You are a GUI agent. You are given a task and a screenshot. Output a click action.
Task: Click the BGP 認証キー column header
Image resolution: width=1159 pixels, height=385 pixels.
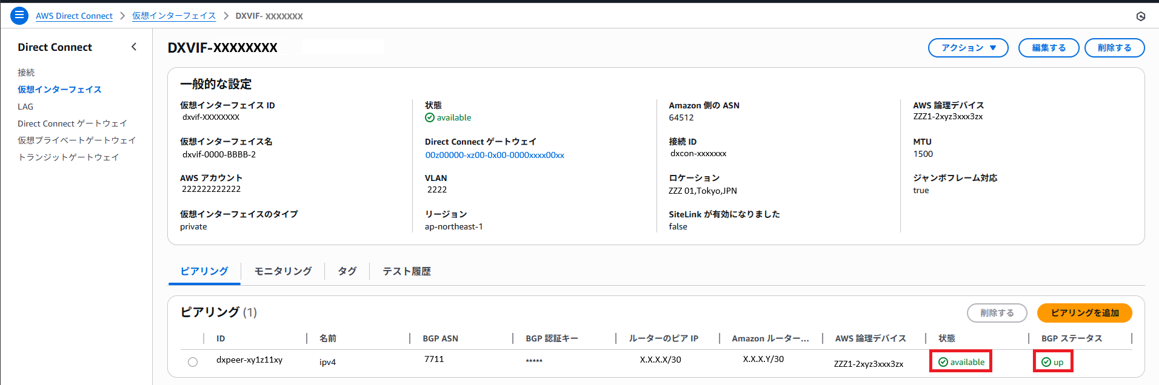[x=552, y=338]
